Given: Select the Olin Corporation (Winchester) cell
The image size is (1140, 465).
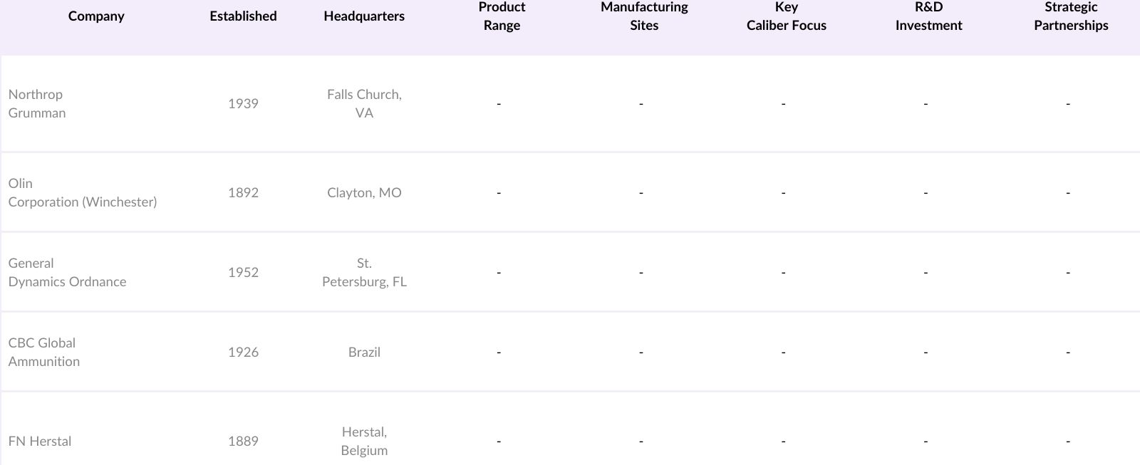Looking at the screenshot, I should 83,193.
